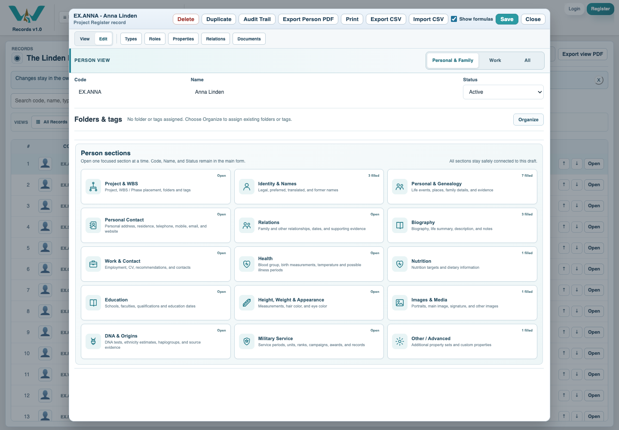This screenshot has height=430, width=619.
Task: Open the Relations tab
Action: pyautogui.click(x=216, y=39)
